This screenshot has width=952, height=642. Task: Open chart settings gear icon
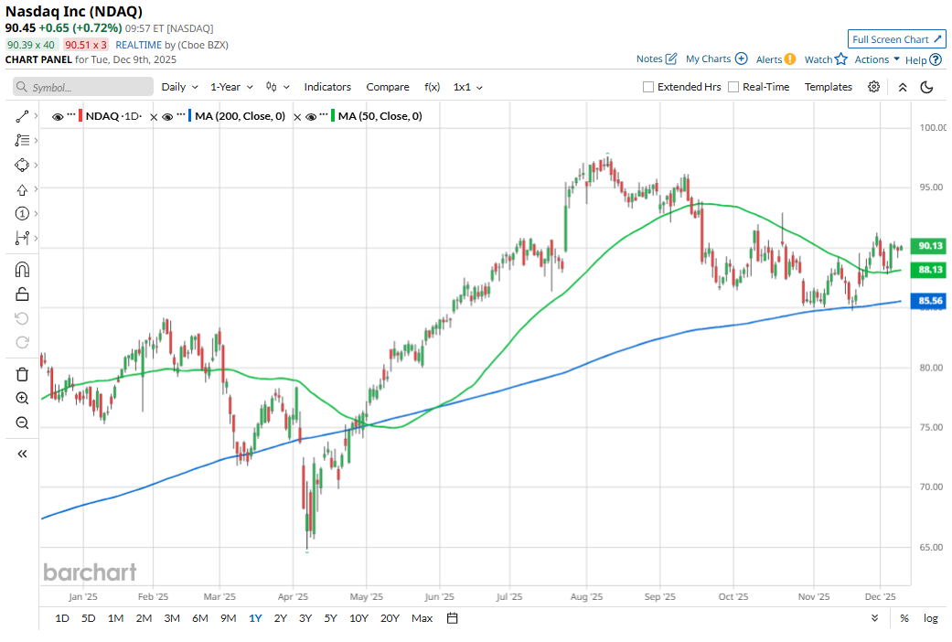pyautogui.click(x=874, y=87)
